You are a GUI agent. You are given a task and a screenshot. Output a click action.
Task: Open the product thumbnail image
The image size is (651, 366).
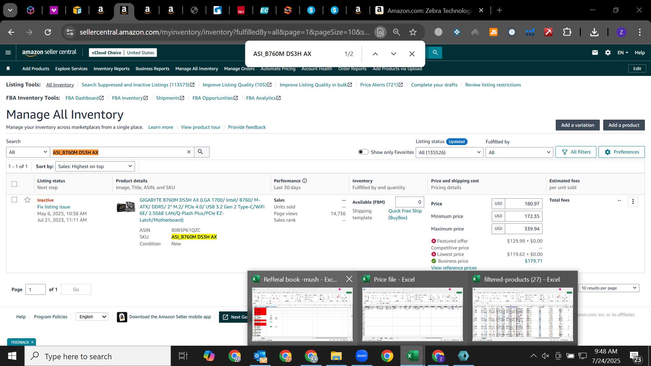(126, 207)
